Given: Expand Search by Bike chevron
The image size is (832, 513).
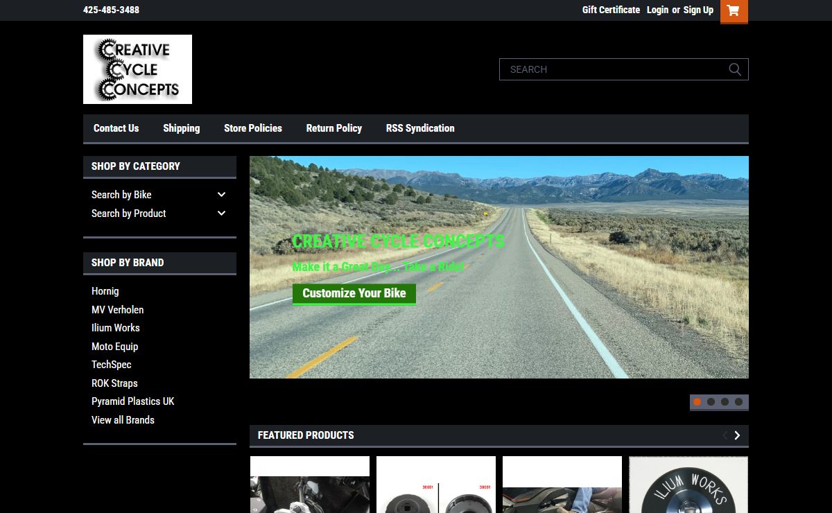Looking at the screenshot, I should tap(222, 195).
